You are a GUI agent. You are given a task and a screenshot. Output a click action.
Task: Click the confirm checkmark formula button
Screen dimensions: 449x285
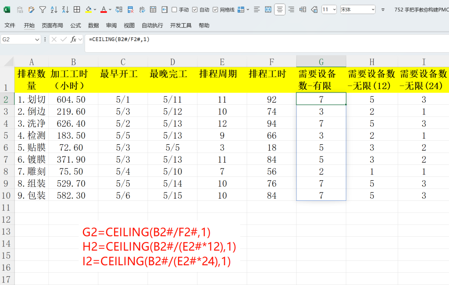64,39
